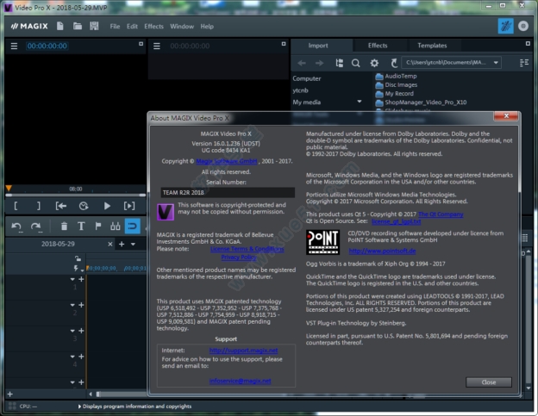Viewport: 538px width, 416px height.
Task: Click the round record icon at top right
Action: tap(523, 26)
